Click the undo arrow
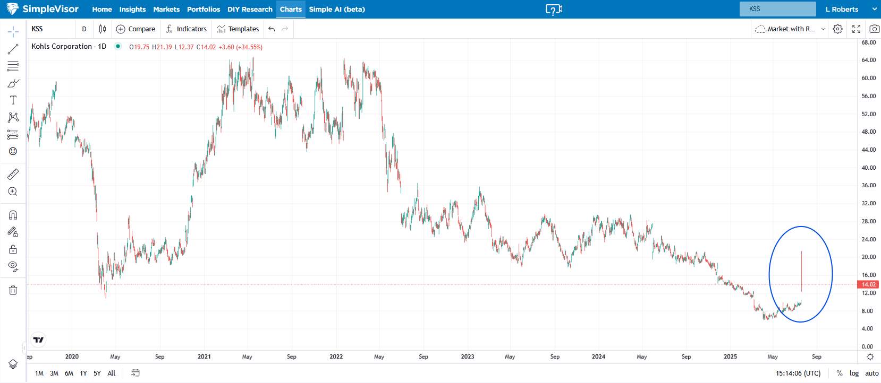Image resolution: width=881 pixels, height=383 pixels. (x=272, y=29)
